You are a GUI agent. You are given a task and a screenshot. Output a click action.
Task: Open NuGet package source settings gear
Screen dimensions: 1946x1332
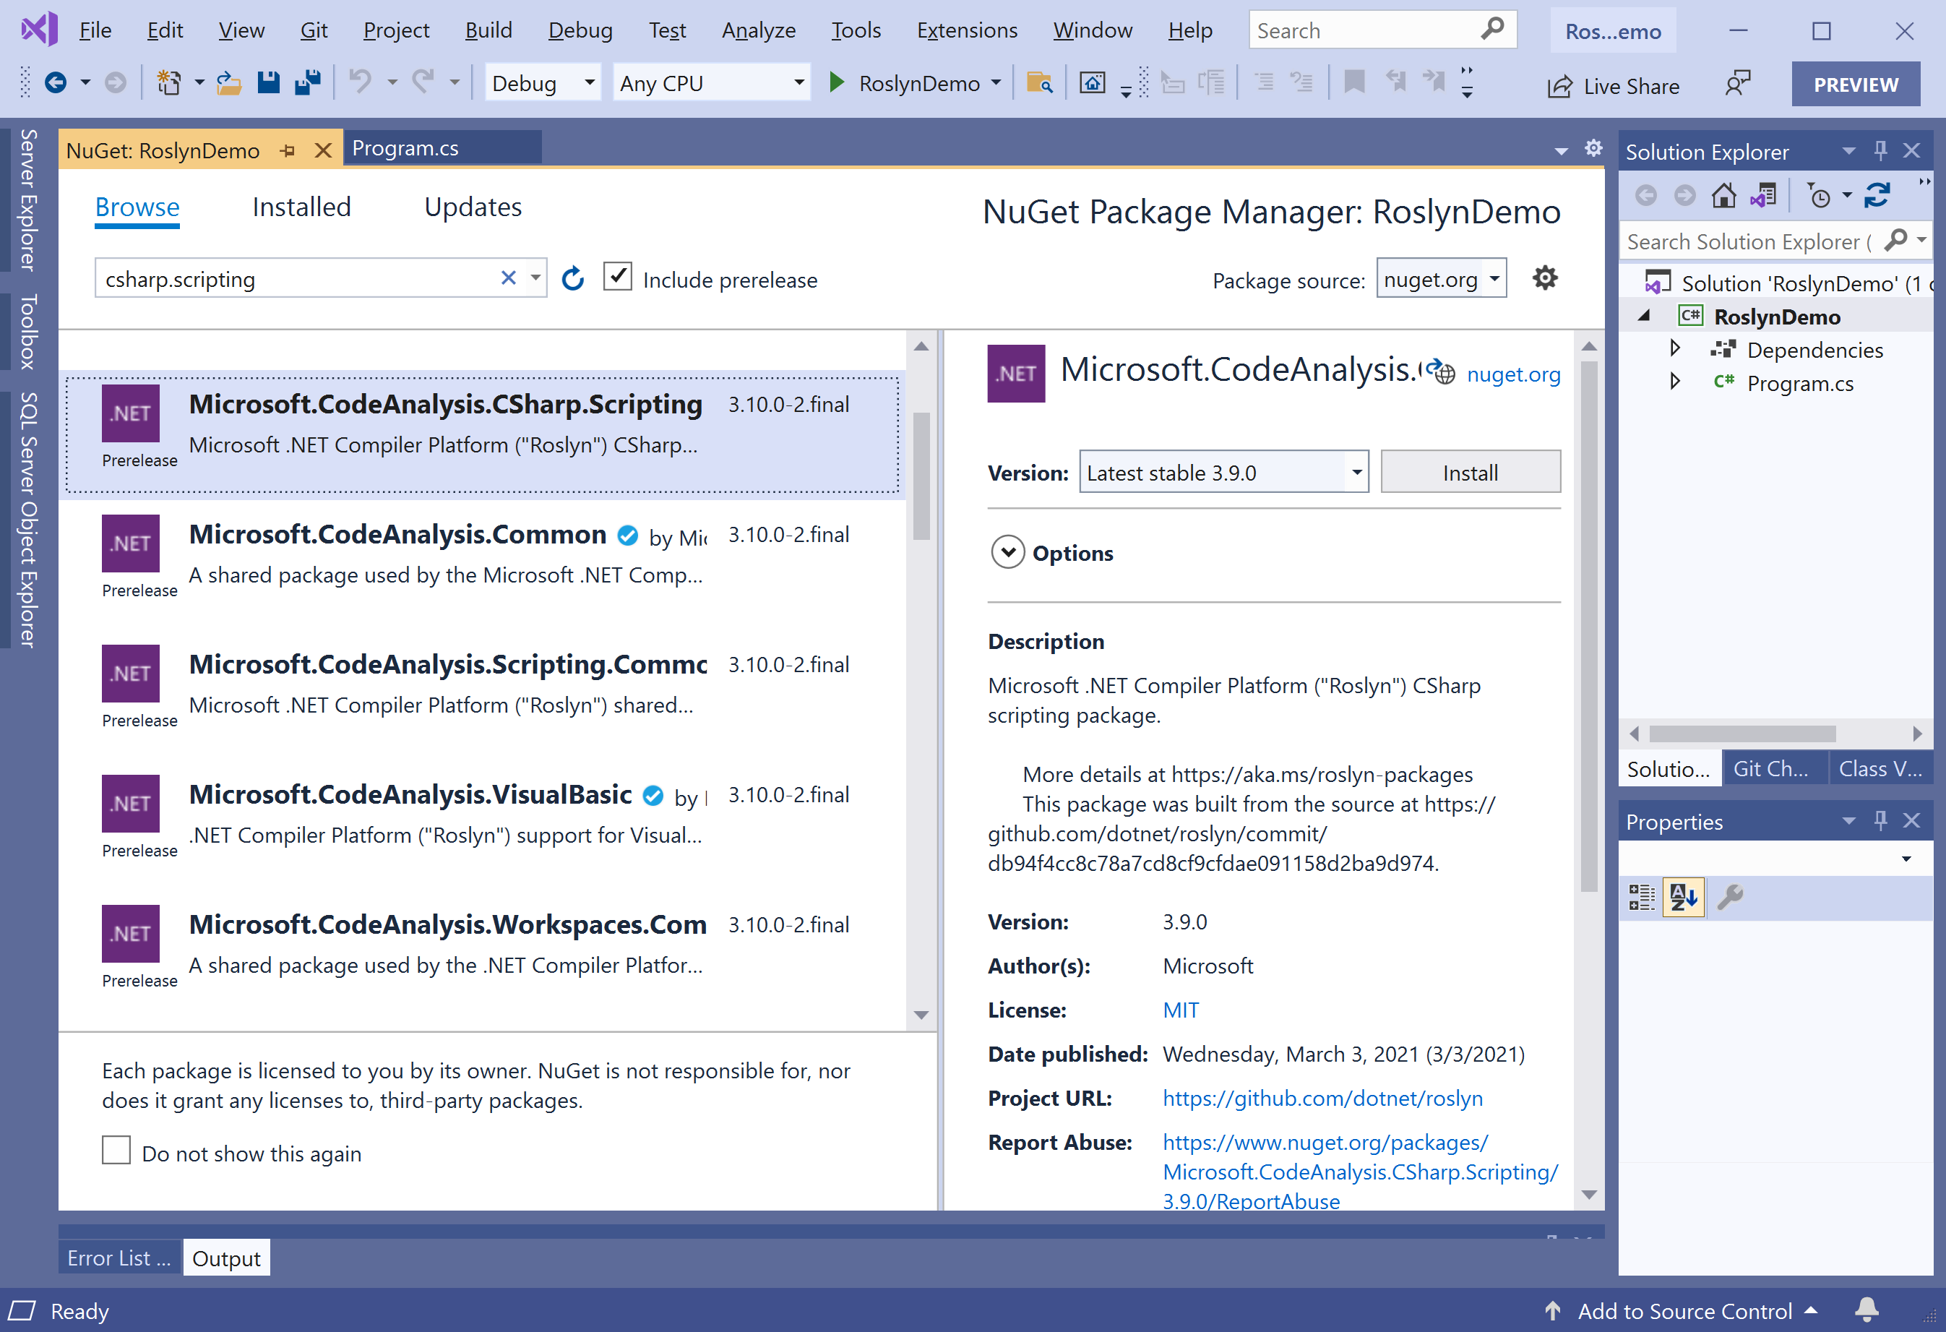tap(1544, 278)
